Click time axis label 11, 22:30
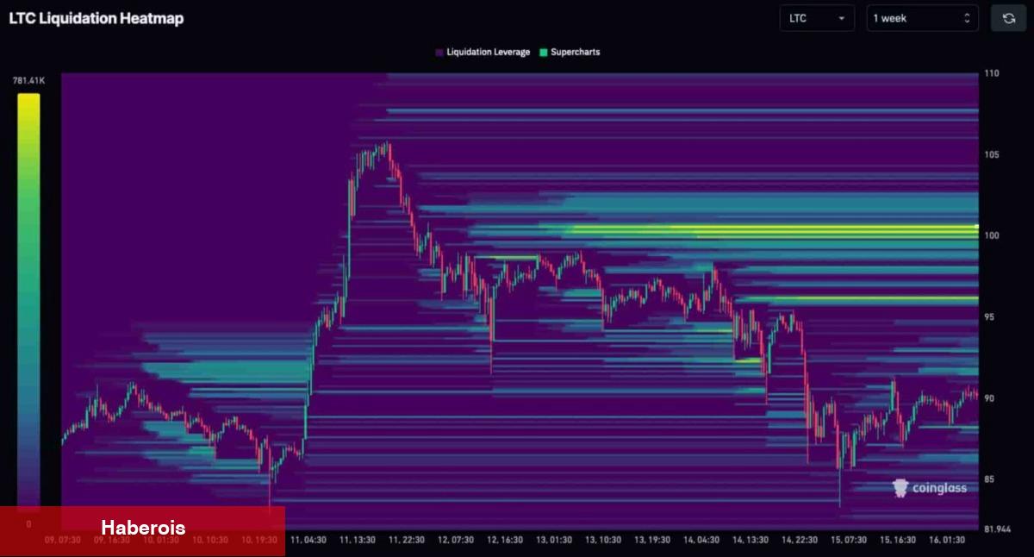1034x557 pixels. (x=407, y=540)
